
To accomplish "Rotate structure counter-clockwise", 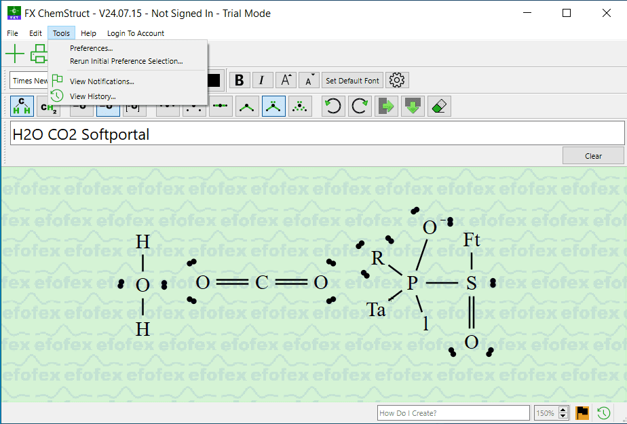I will (333, 107).
